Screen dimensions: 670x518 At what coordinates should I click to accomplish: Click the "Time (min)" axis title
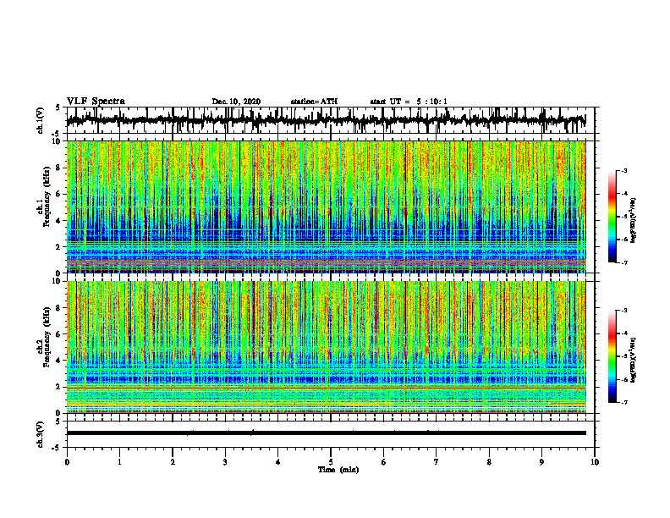[x=338, y=470]
